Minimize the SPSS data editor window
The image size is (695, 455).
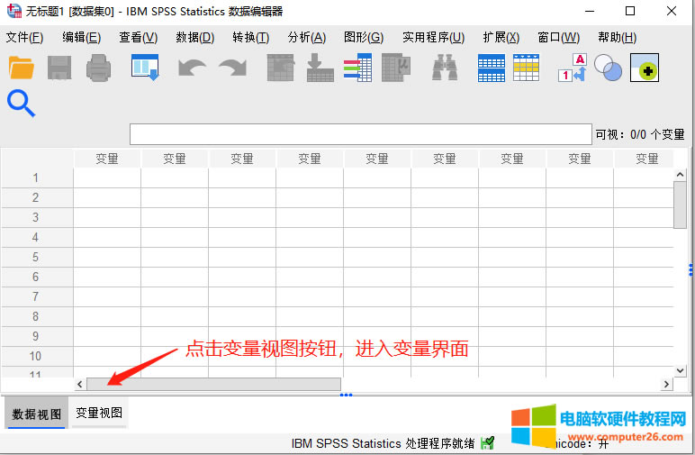[590, 11]
